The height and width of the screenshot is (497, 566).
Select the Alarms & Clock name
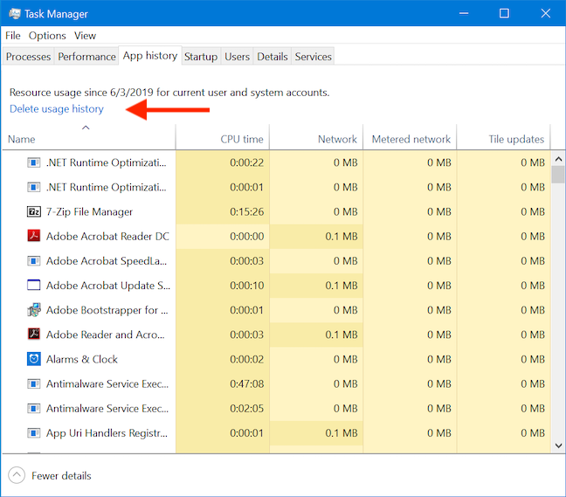(82, 359)
